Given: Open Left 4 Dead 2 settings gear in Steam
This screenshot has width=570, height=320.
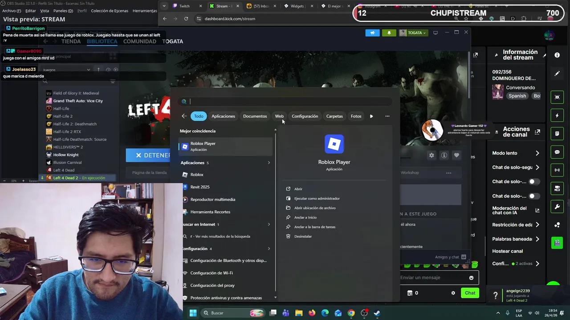Looking at the screenshot, I should (431, 155).
